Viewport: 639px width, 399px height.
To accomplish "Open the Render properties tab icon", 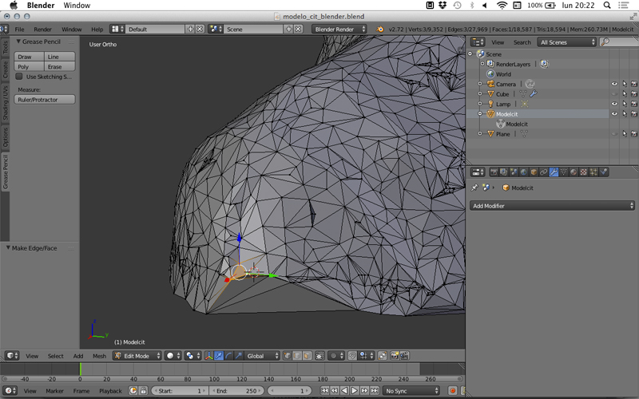I will pyautogui.click(x=494, y=172).
